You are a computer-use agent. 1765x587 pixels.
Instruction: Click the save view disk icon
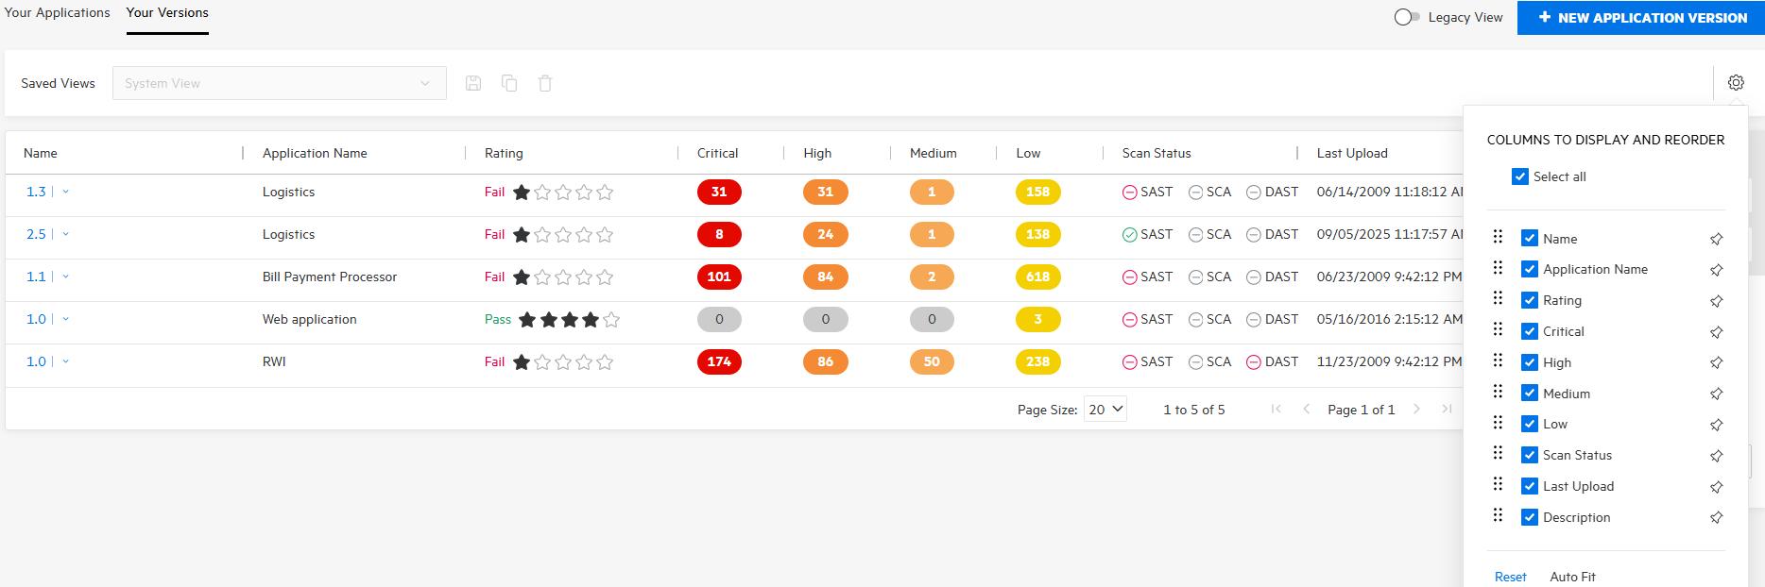[x=473, y=83]
